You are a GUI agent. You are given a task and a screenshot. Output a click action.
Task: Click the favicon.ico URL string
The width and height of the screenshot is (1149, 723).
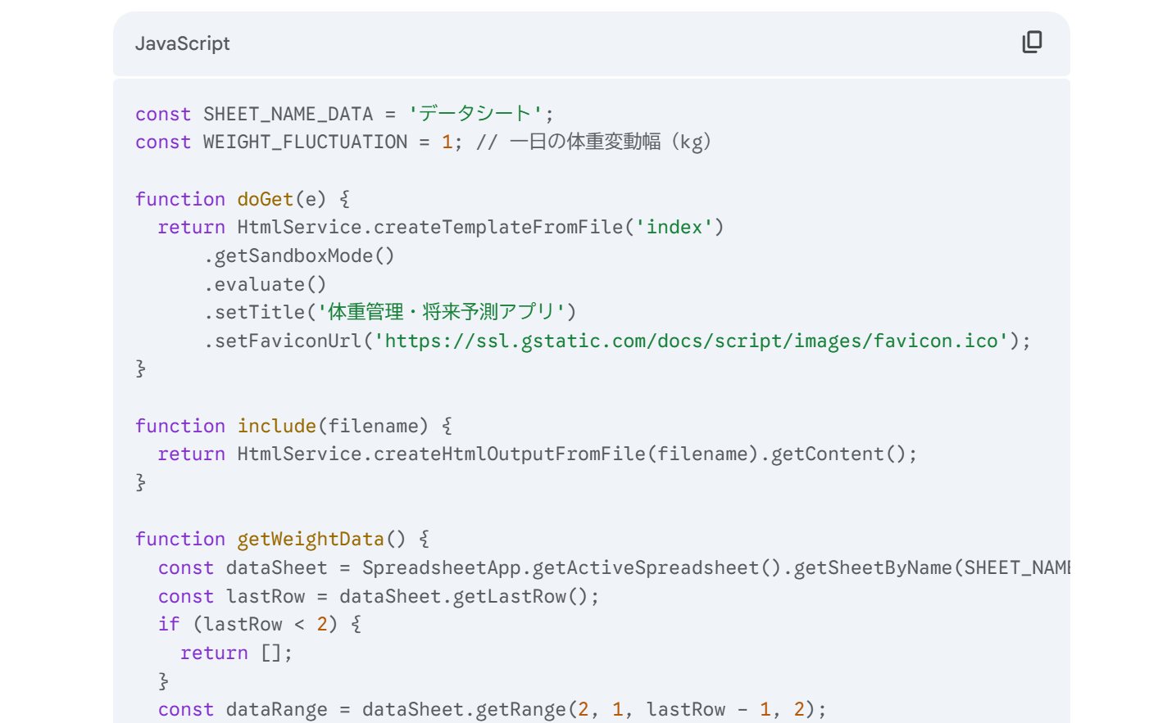coord(691,341)
